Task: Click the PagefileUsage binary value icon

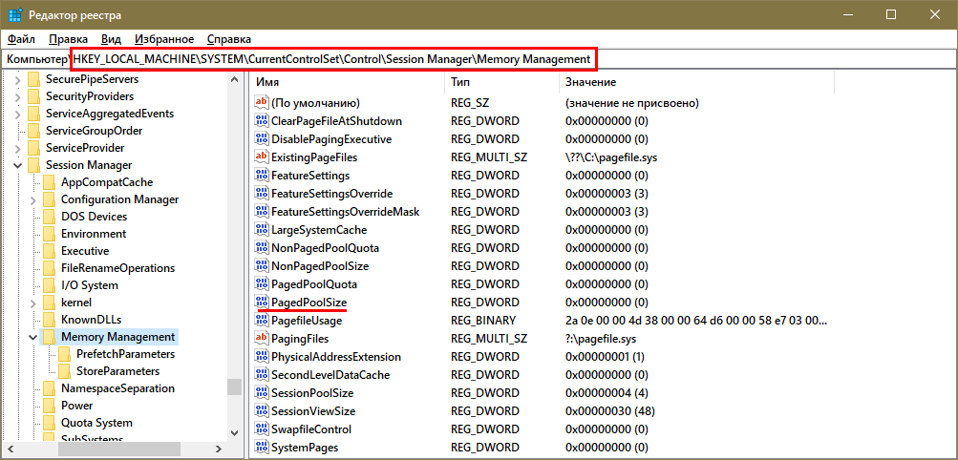Action: [x=262, y=321]
